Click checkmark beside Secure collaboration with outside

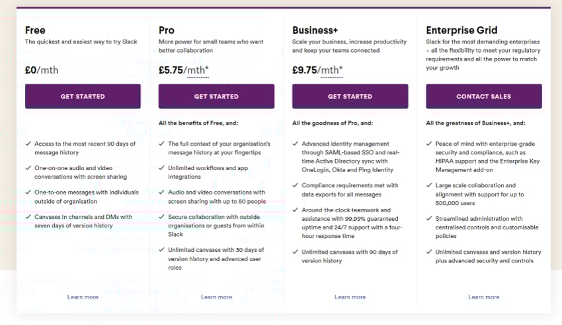click(x=161, y=217)
